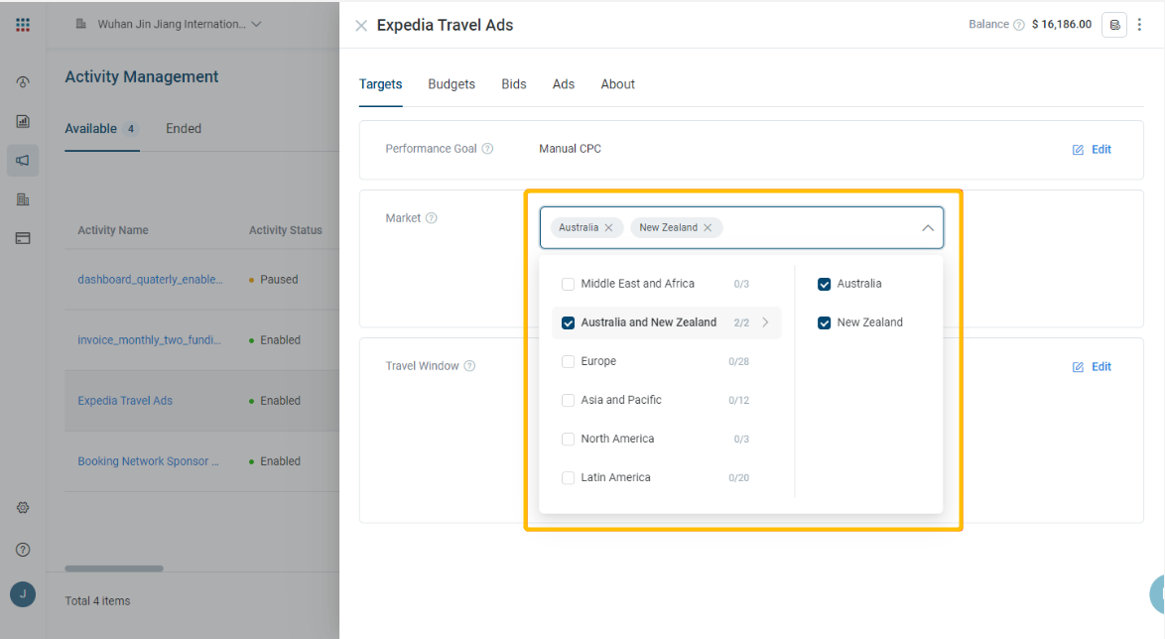Screen dimensions: 1165x639
Task: Select the megaphone activity sidebar icon
Action: (x=23, y=161)
